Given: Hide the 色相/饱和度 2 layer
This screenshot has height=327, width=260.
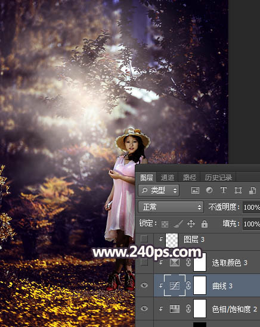Looking at the screenshot, I should click(x=144, y=309).
